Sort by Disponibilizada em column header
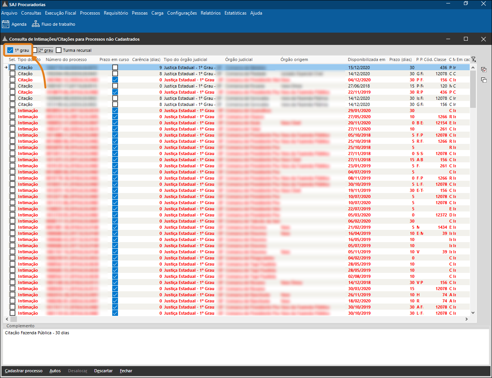Viewport: 492px width, 378px height. coord(366,59)
